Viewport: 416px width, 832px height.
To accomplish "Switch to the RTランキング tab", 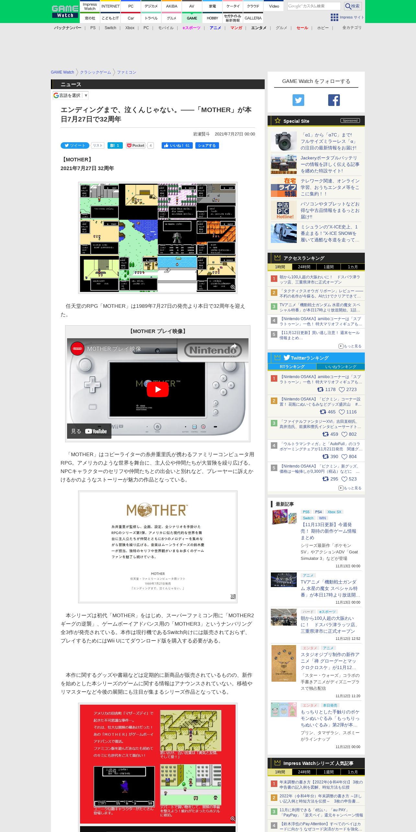I will (x=292, y=367).
